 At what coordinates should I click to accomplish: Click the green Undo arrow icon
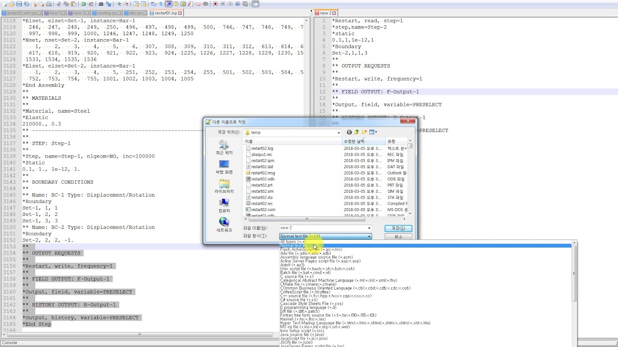tap(84, 4)
